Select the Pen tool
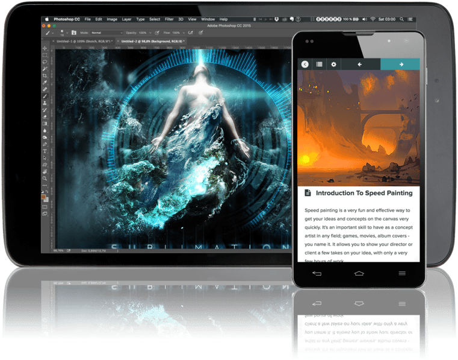Viewport: 458px width, 360px height. [x=45, y=145]
